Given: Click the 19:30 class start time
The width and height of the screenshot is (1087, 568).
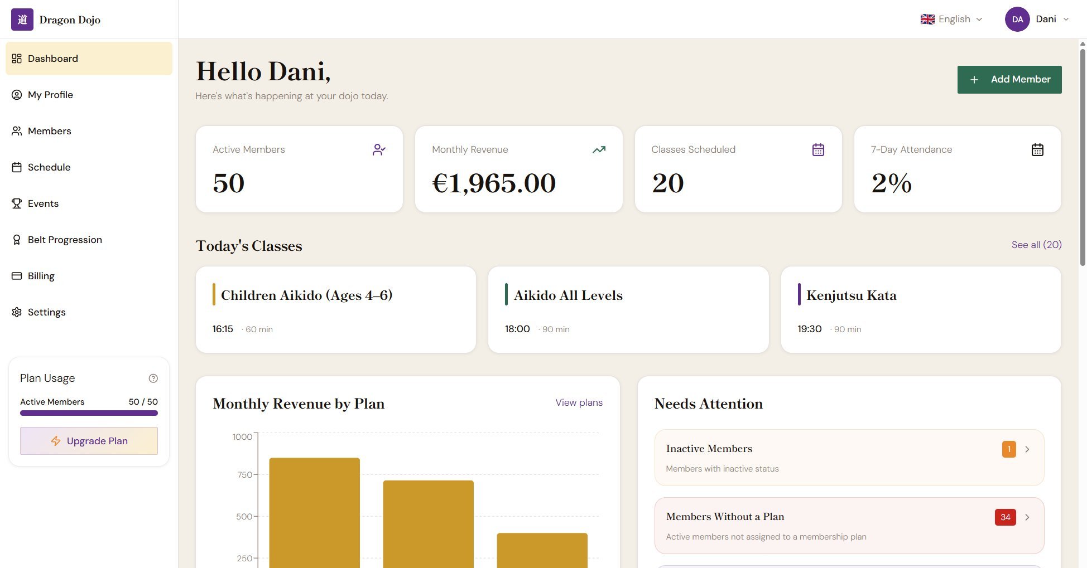Looking at the screenshot, I should pos(809,329).
